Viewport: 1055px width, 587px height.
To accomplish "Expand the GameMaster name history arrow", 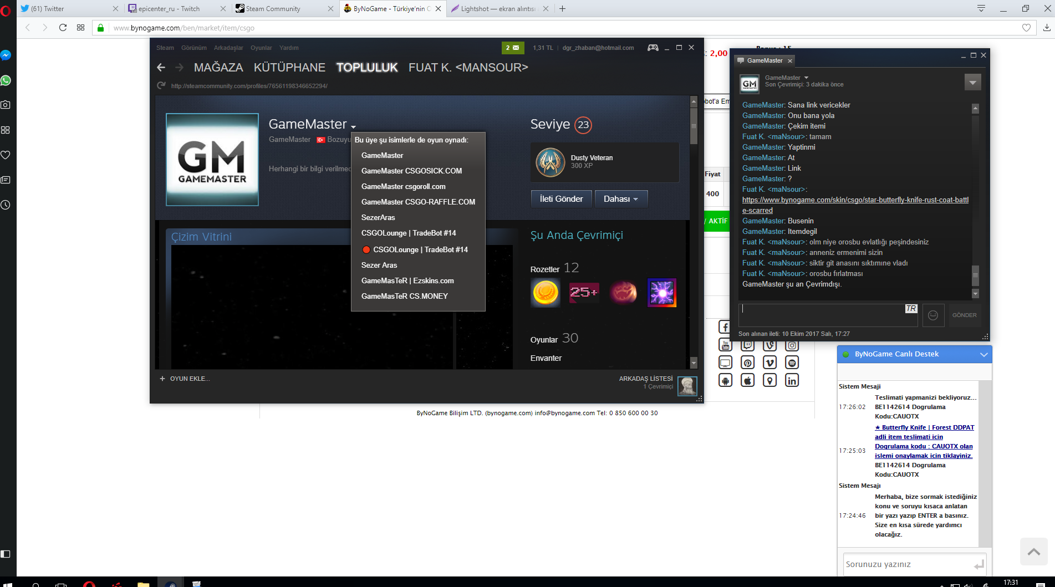I will (353, 127).
